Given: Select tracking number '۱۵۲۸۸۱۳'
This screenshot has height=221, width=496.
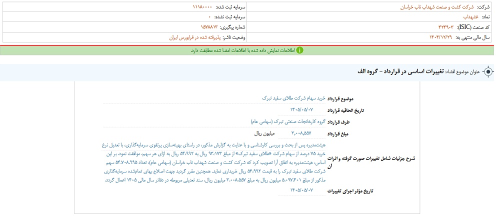Looking at the screenshot, I should tap(209, 27).
